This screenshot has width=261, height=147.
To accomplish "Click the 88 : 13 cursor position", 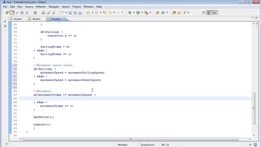I will pos(165,145).
